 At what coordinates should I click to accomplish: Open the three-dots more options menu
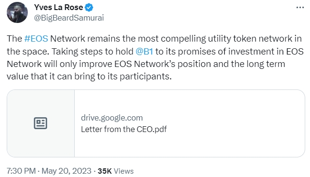click(x=300, y=8)
